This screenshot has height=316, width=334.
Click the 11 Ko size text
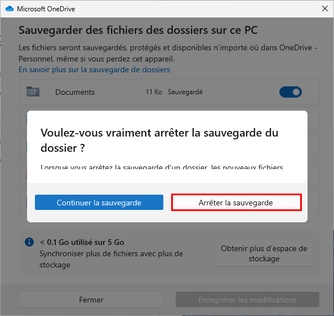coord(154,92)
